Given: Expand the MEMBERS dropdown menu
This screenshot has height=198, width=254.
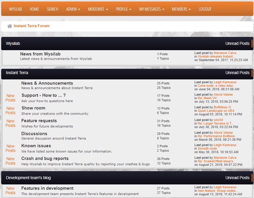Looking at the screenshot, I should click(x=181, y=9).
